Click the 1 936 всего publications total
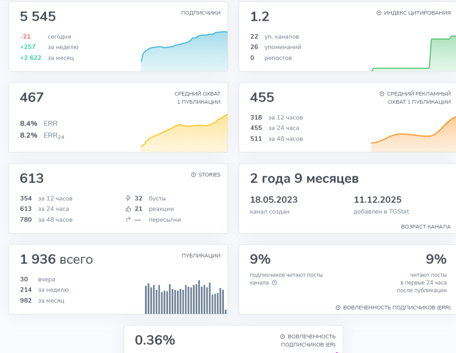Screen dimensions: 456x353 coord(56,259)
